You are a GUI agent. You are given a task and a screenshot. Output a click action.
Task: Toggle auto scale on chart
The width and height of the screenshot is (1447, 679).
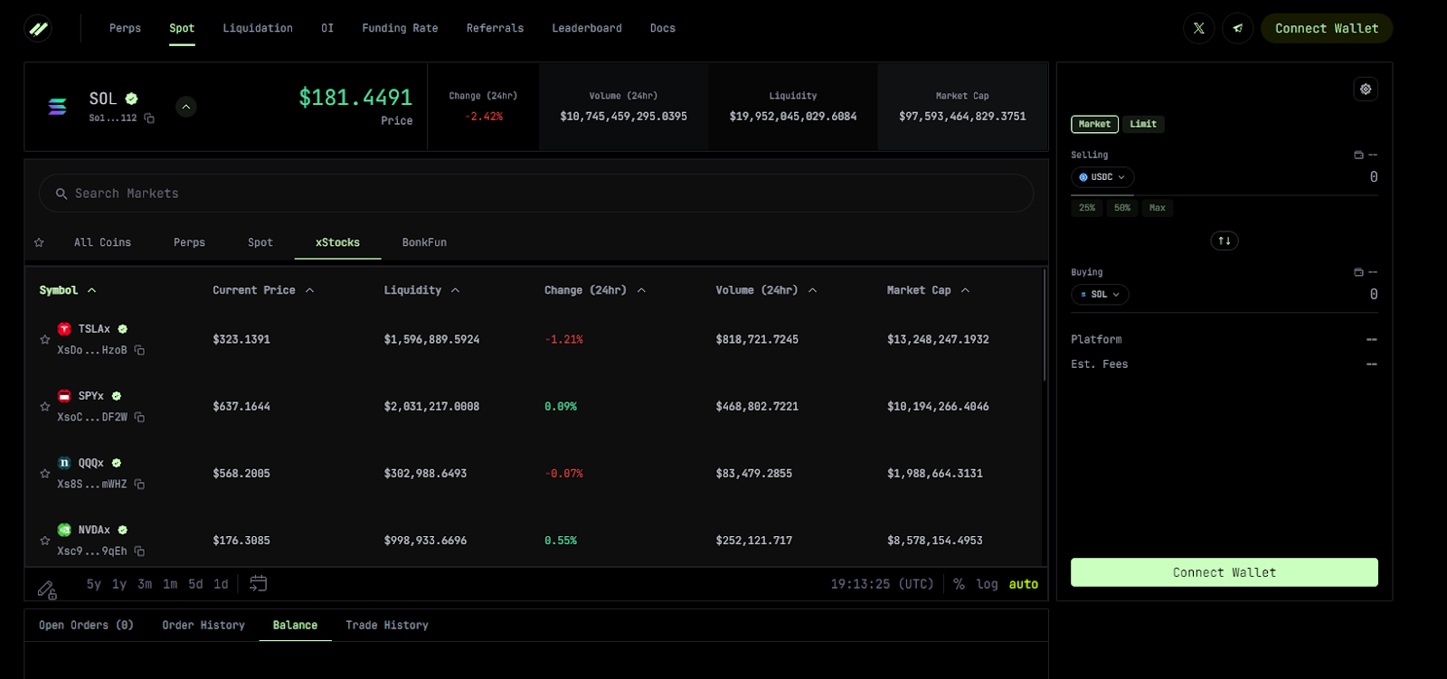click(x=1024, y=584)
